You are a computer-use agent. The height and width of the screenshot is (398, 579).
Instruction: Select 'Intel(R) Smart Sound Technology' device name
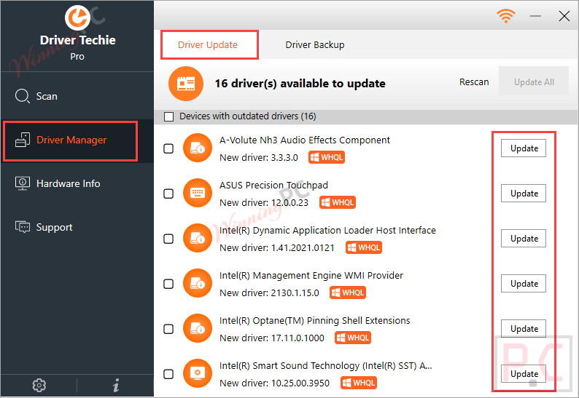326,365
